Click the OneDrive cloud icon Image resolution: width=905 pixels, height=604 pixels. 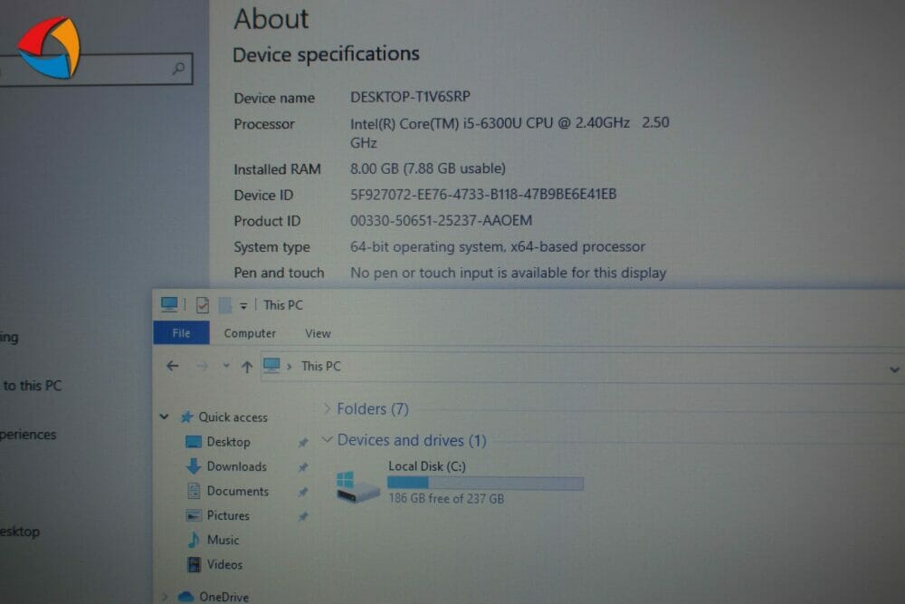pyautogui.click(x=186, y=597)
